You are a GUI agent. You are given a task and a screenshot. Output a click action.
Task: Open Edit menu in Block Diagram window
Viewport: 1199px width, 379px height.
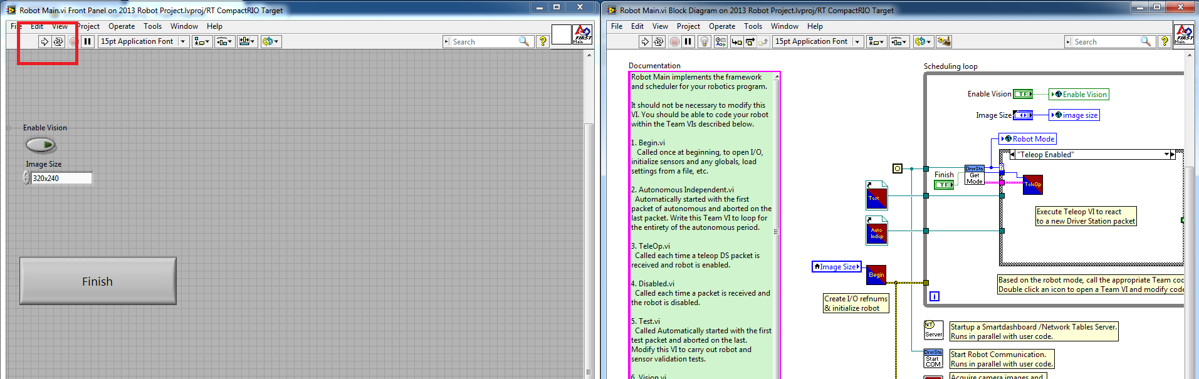point(637,26)
